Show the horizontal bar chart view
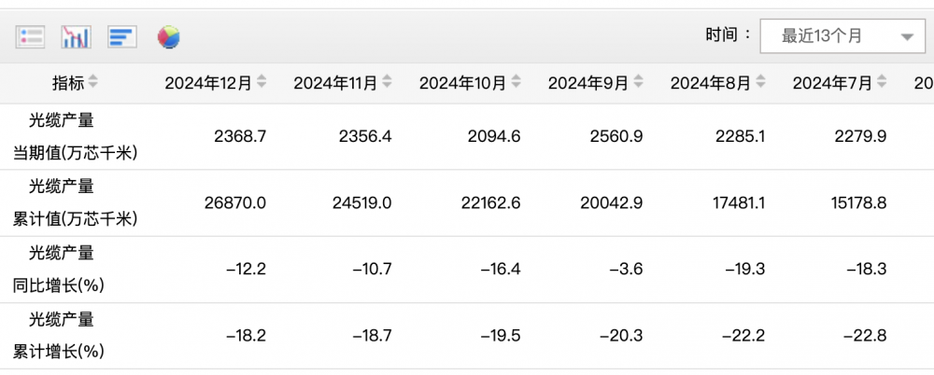Screen dimensions: 934x375 pyautogui.click(x=121, y=37)
